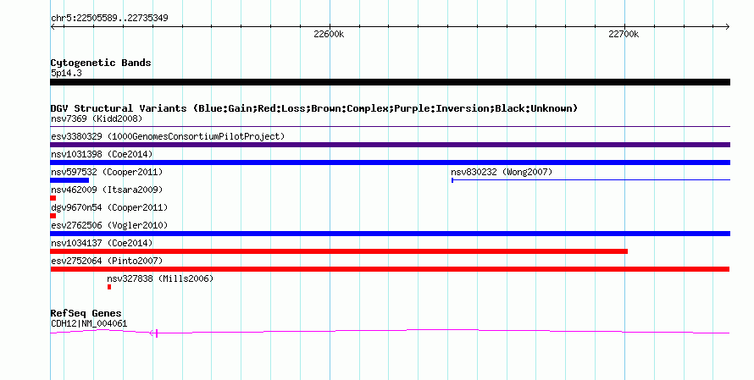Select the thin blue nsv830232 line
Image resolution: width=754 pixels, height=380 pixels.
tap(590, 180)
